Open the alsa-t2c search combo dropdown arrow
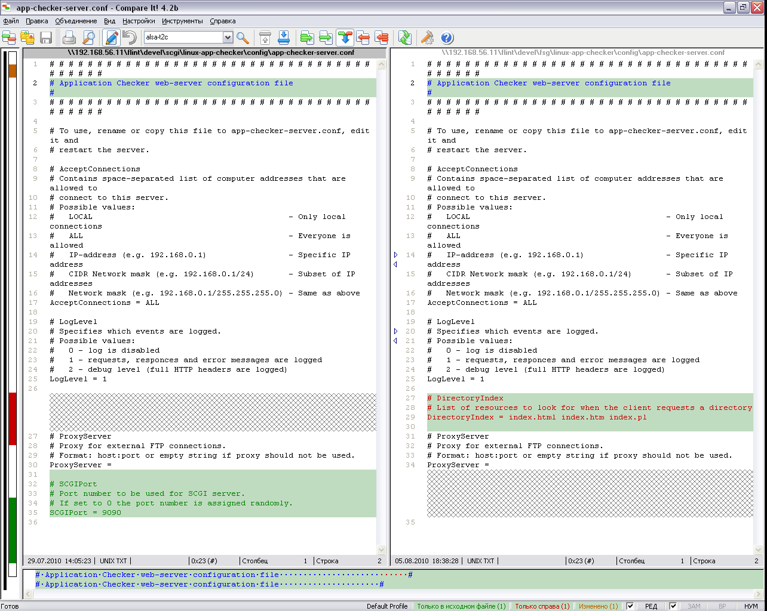Screen dimensions: 767x611 click(228, 38)
